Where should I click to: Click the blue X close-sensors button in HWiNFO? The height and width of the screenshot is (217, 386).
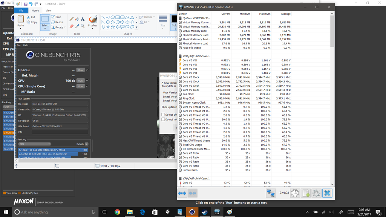point(327,193)
